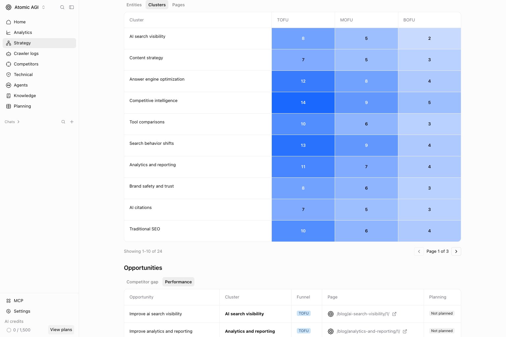Select the Strategy sidebar item

point(39,43)
